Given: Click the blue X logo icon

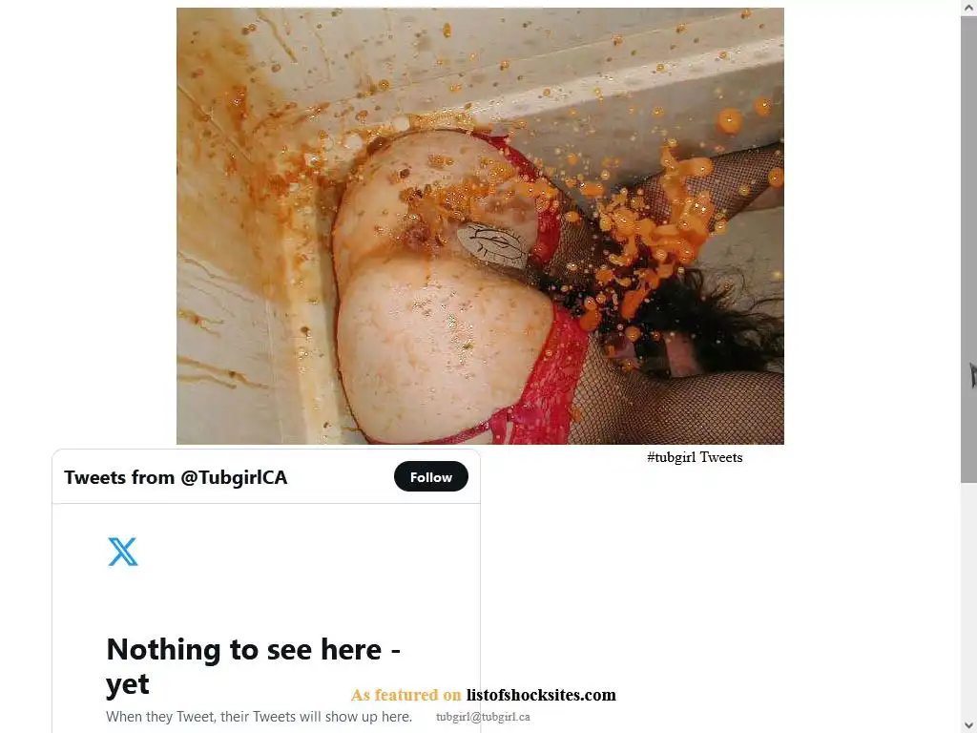Looking at the screenshot, I should click(123, 552).
